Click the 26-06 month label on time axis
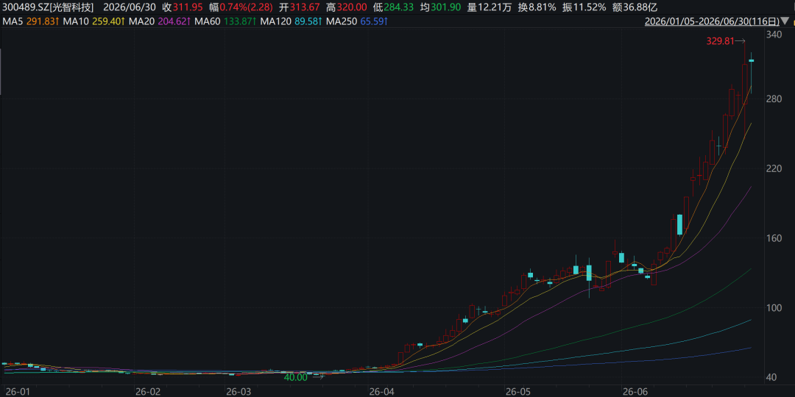Image resolution: width=795 pixels, height=397 pixels. [635, 391]
